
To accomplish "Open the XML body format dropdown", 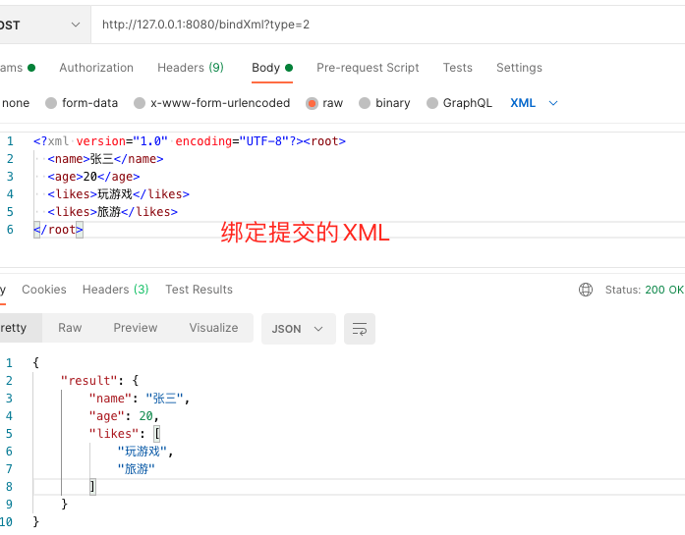I will click(534, 103).
